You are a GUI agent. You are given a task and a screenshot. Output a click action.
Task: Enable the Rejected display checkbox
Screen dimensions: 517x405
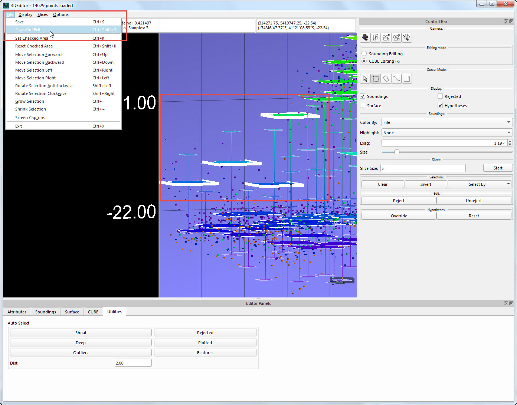[x=440, y=96]
